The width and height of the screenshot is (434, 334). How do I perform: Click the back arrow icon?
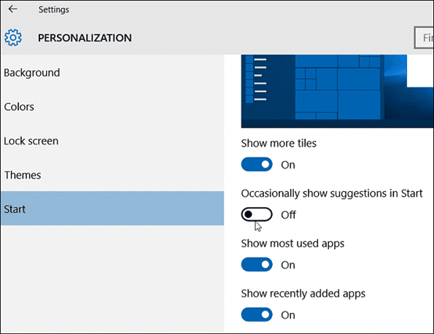12,9
